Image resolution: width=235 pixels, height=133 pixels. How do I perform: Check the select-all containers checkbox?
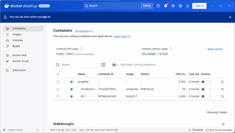pyautogui.click(x=58, y=74)
